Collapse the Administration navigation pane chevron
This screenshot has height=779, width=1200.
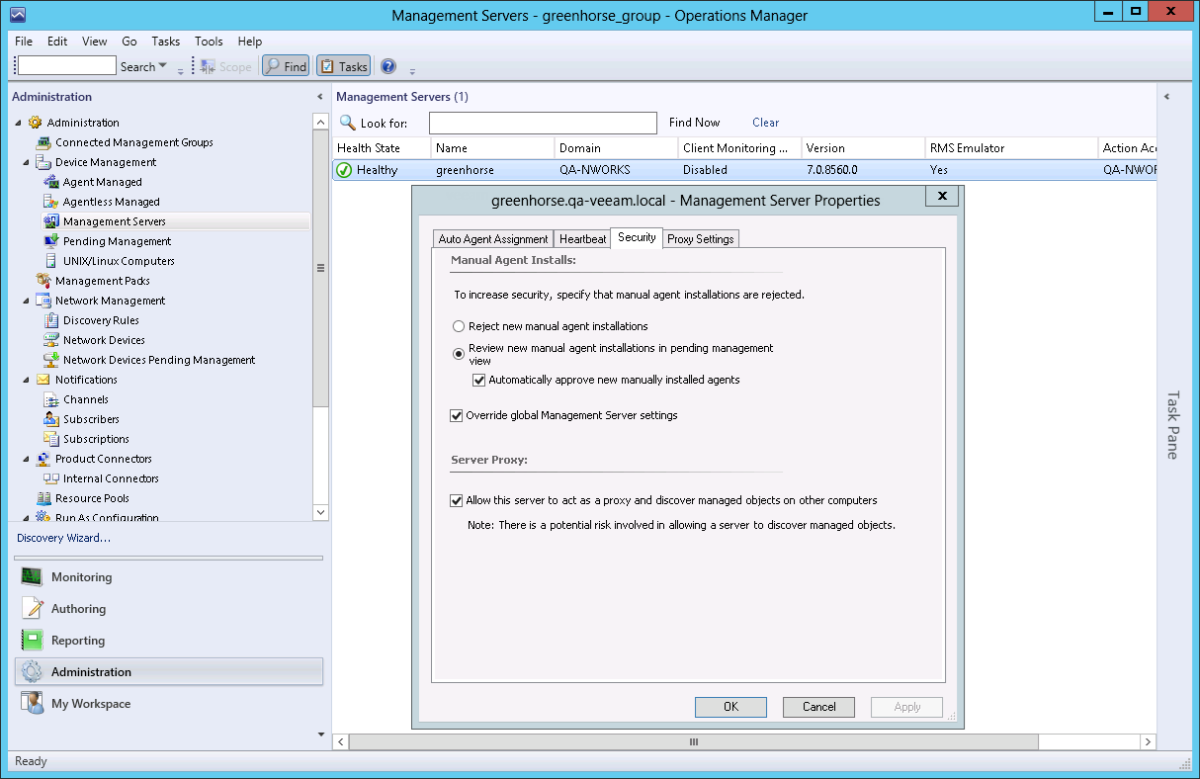pos(319,97)
